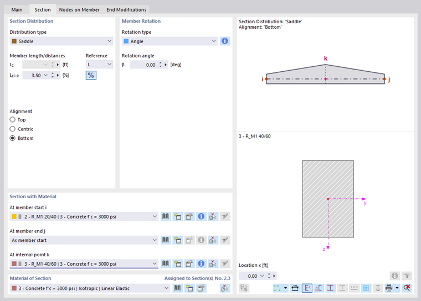Open material library for Material of Section

177,288
